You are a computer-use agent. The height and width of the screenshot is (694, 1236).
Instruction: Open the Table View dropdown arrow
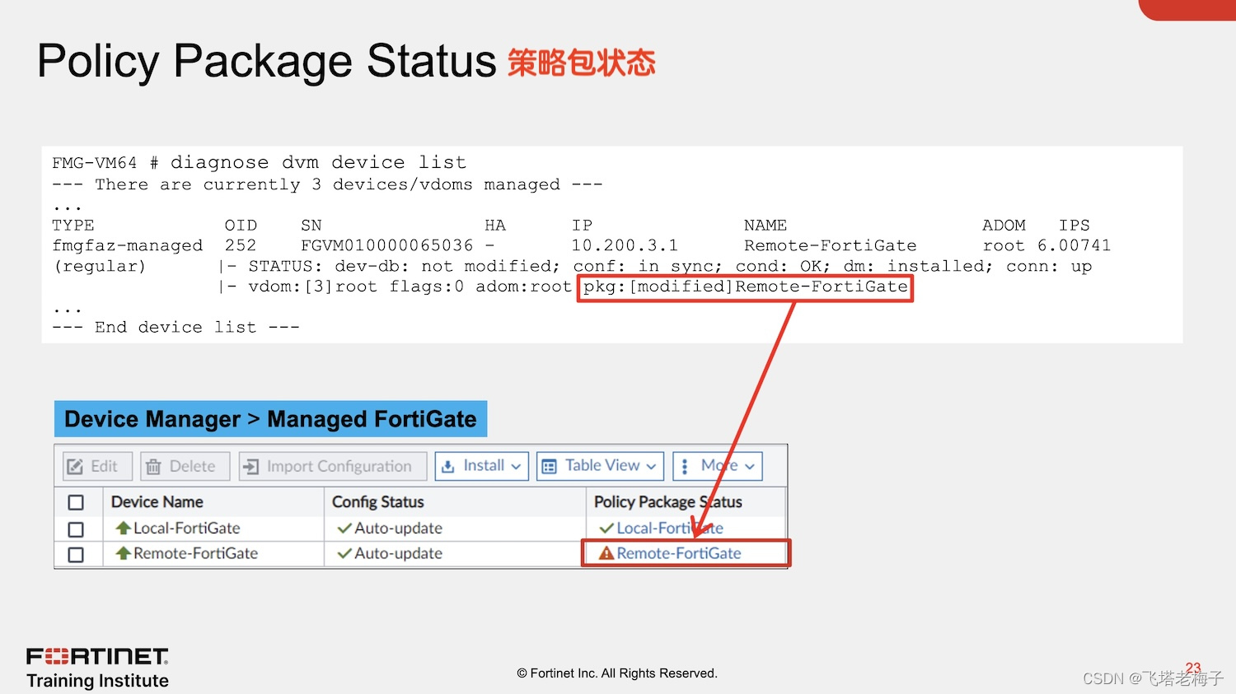click(651, 467)
